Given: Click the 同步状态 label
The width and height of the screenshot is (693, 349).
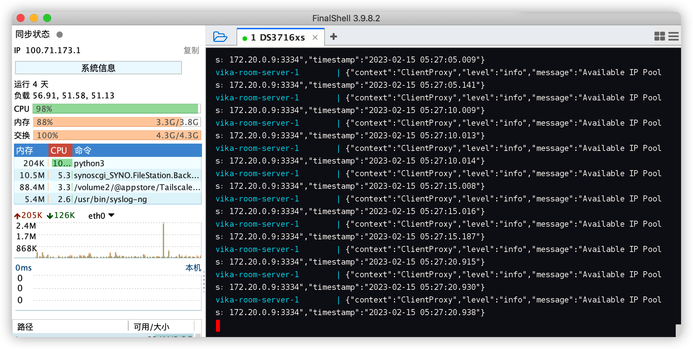Looking at the screenshot, I should [33, 34].
